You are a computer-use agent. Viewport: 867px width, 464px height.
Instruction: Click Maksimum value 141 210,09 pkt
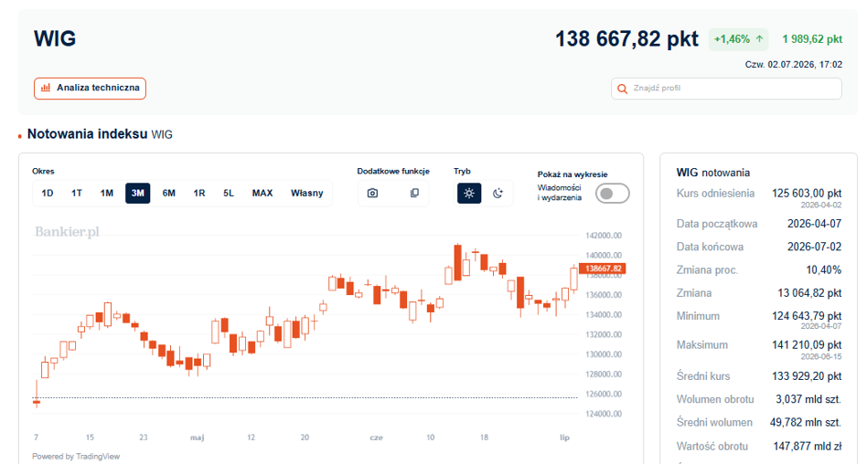coord(807,344)
